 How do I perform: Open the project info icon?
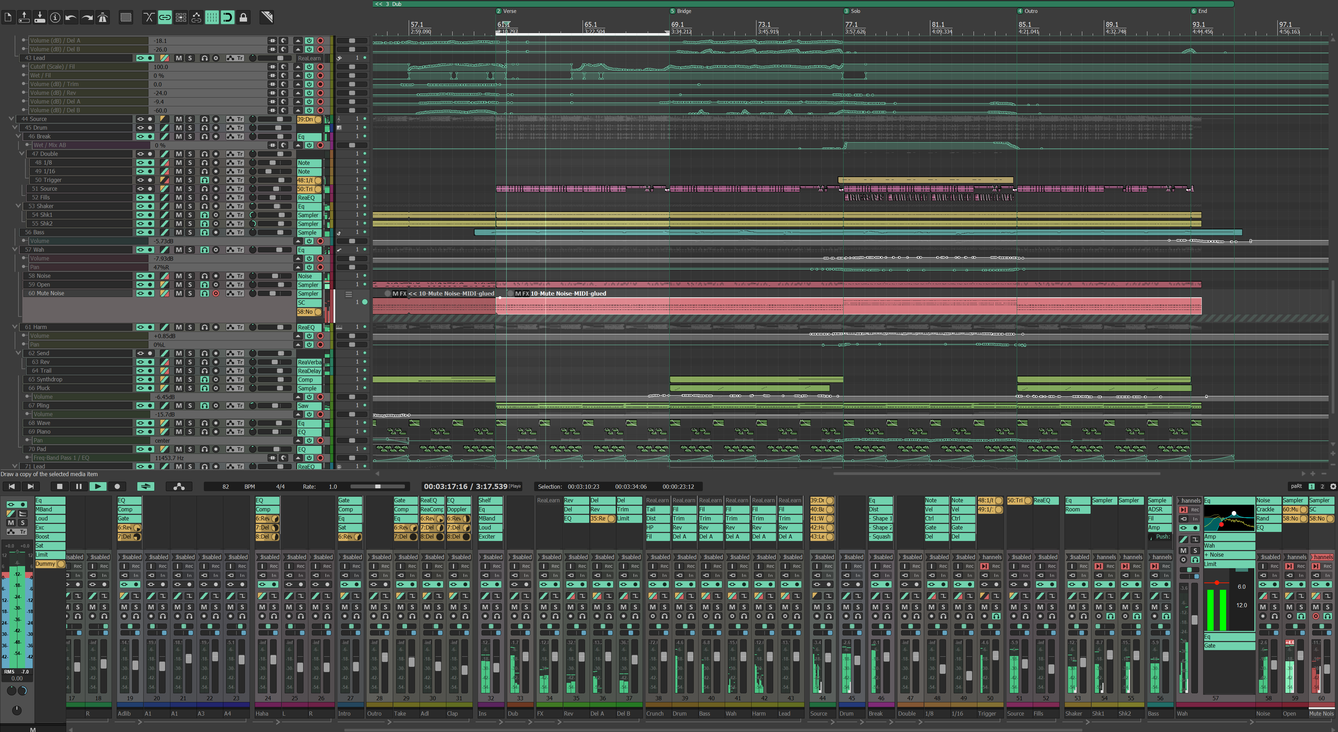click(55, 18)
